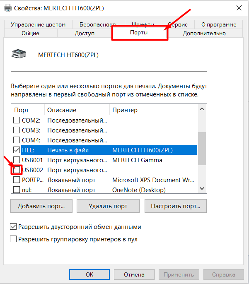Click the printer icon in title bar
Viewport: 249px width, 284px height.
(x=8, y=8)
